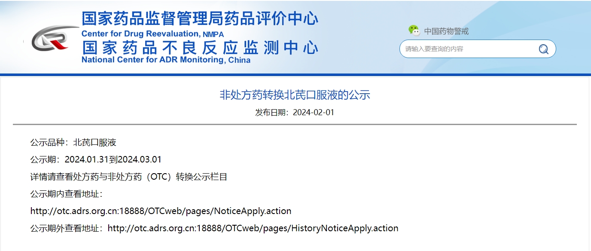Click the header title "国家药品监督管理局药品评价中心"

pyautogui.click(x=200, y=19)
